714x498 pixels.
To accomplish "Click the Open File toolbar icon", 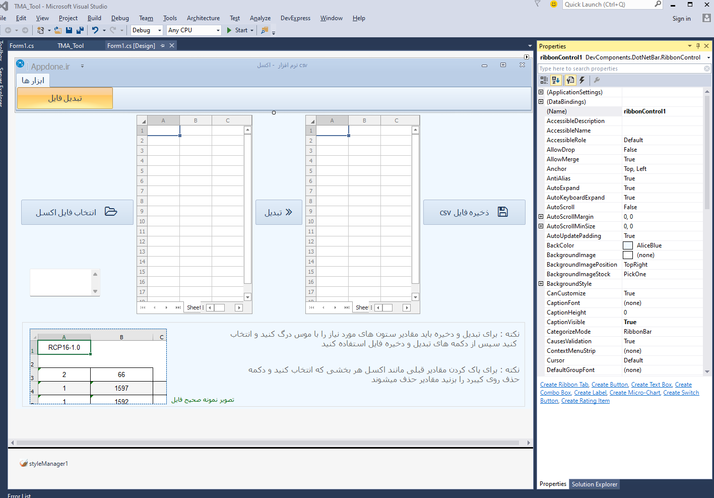I will [58, 30].
